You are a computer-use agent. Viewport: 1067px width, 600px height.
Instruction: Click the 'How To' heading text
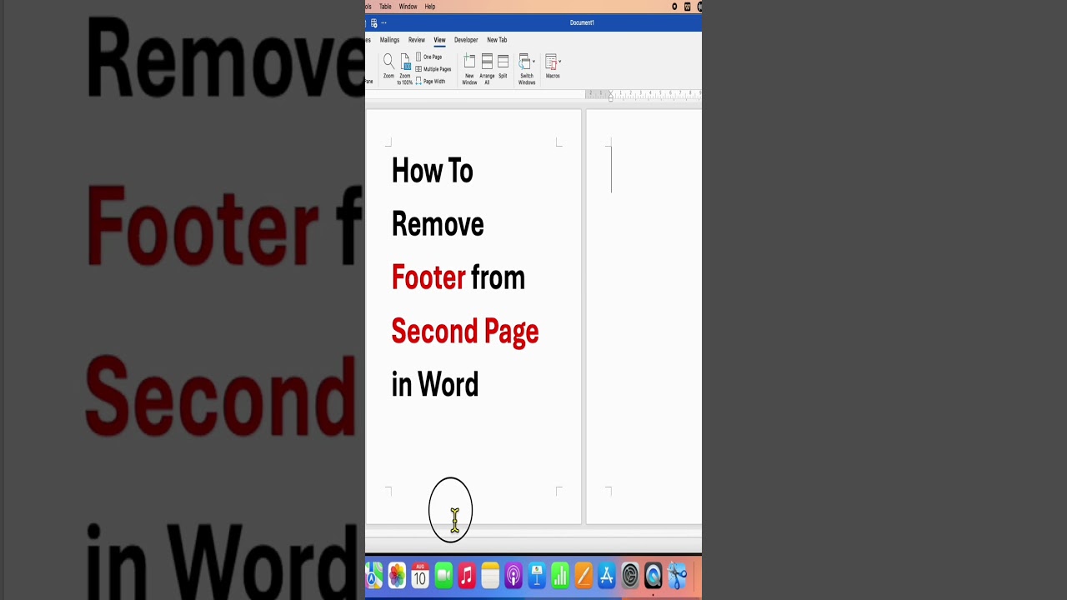[x=432, y=171]
